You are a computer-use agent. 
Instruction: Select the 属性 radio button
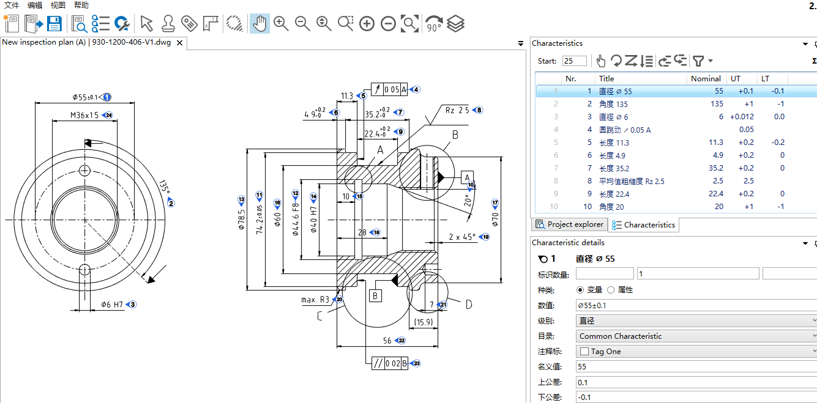click(x=611, y=290)
